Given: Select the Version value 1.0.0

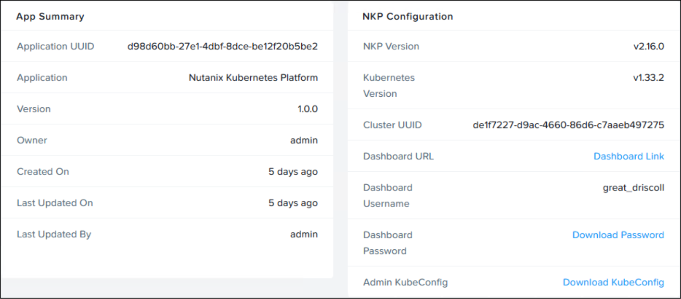Looking at the screenshot, I should [308, 109].
